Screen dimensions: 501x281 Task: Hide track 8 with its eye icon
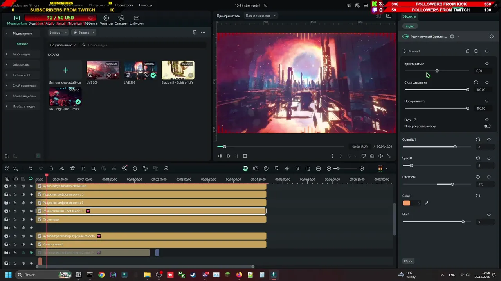(31, 211)
